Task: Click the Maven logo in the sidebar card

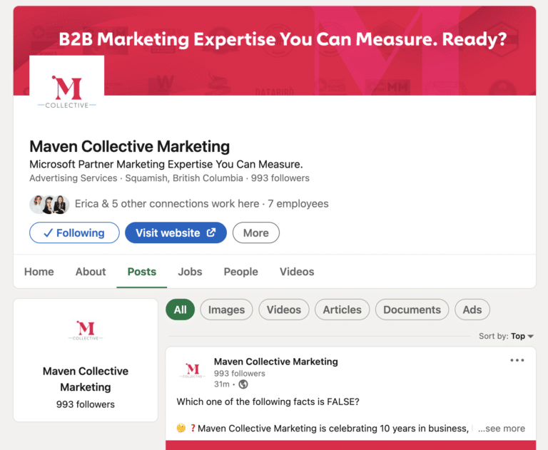Action: (x=86, y=330)
